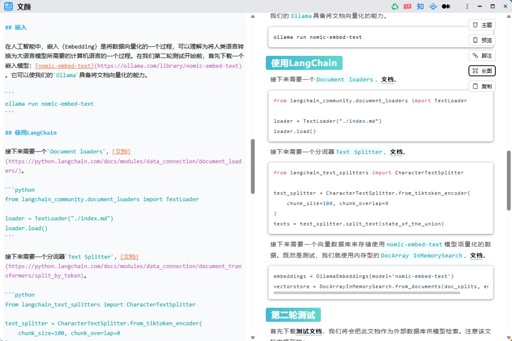Open the three-dot overflow menu
The image size is (512, 341).
467,6
